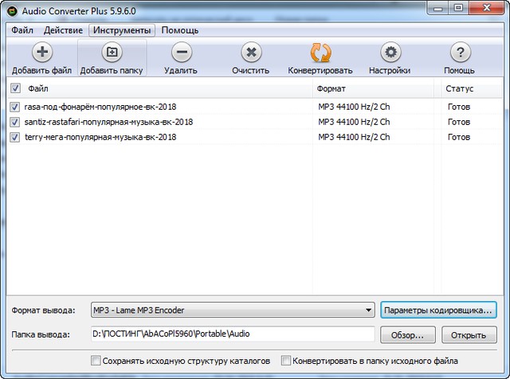
Task: Click the Audio Converter Plus title bar app icon
Action: click(x=12, y=11)
